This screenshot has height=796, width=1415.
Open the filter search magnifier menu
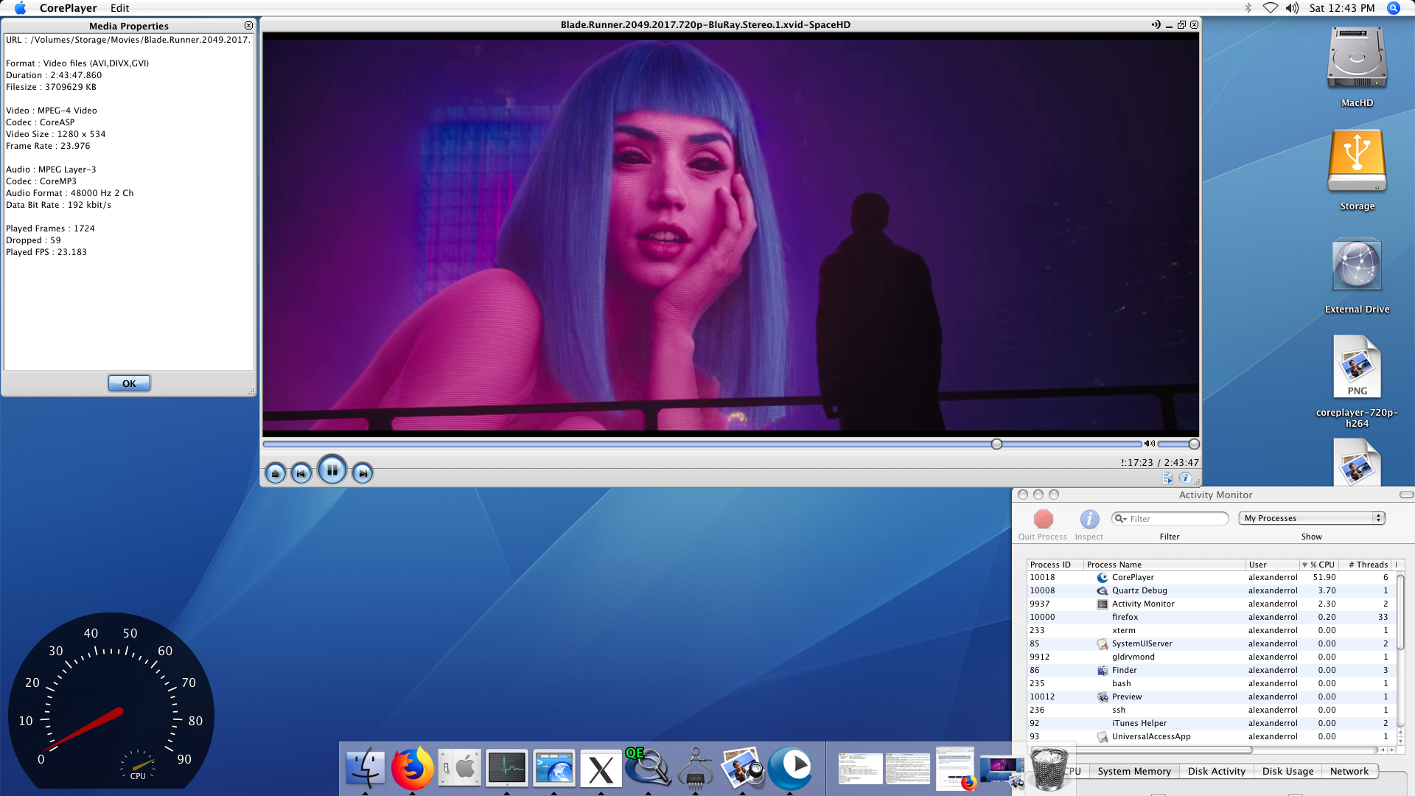click(1120, 519)
